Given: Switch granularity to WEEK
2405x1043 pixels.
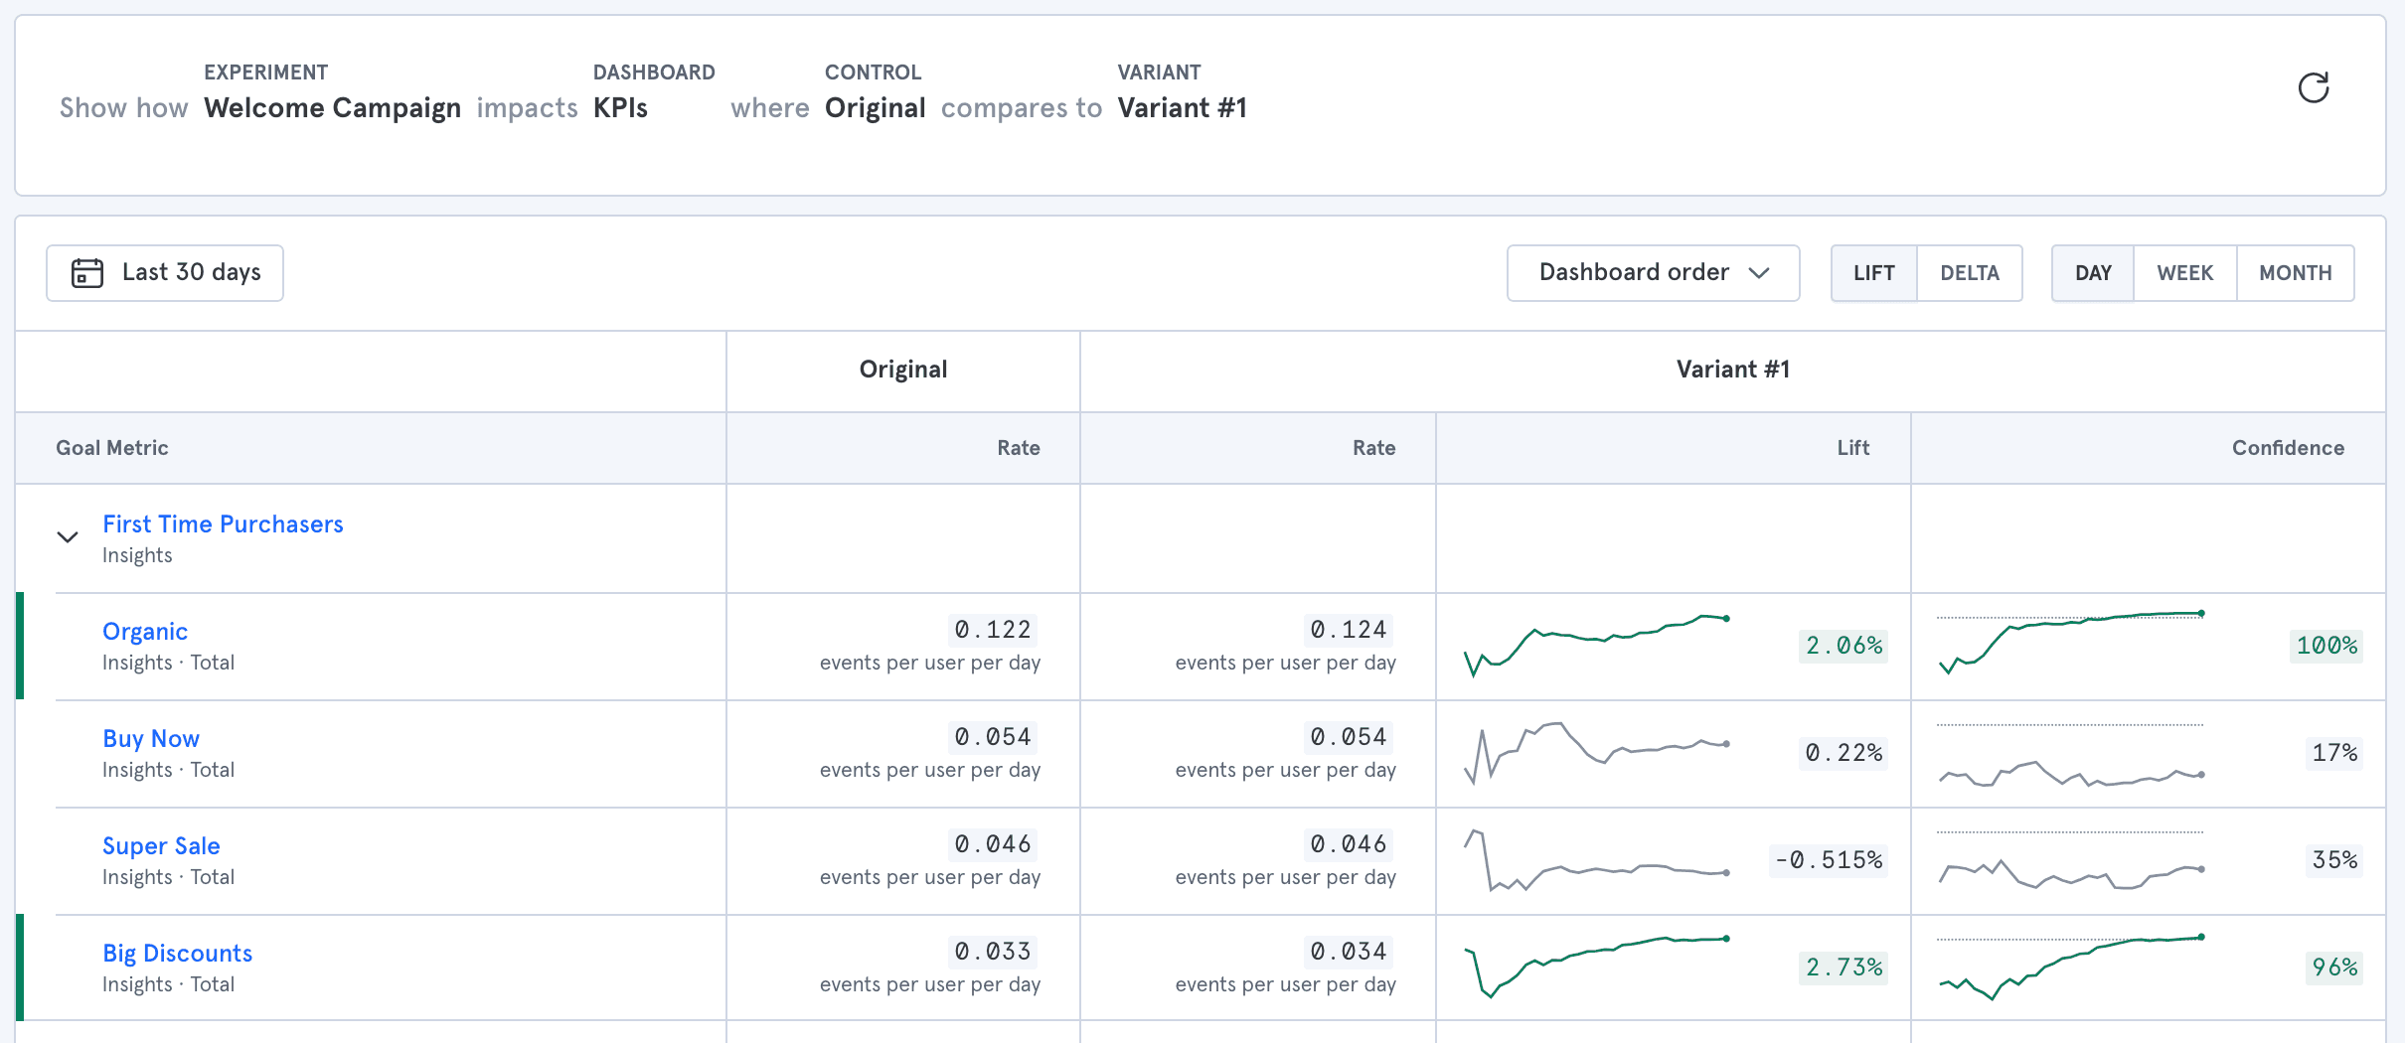Looking at the screenshot, I should (x=2184, y=273).
